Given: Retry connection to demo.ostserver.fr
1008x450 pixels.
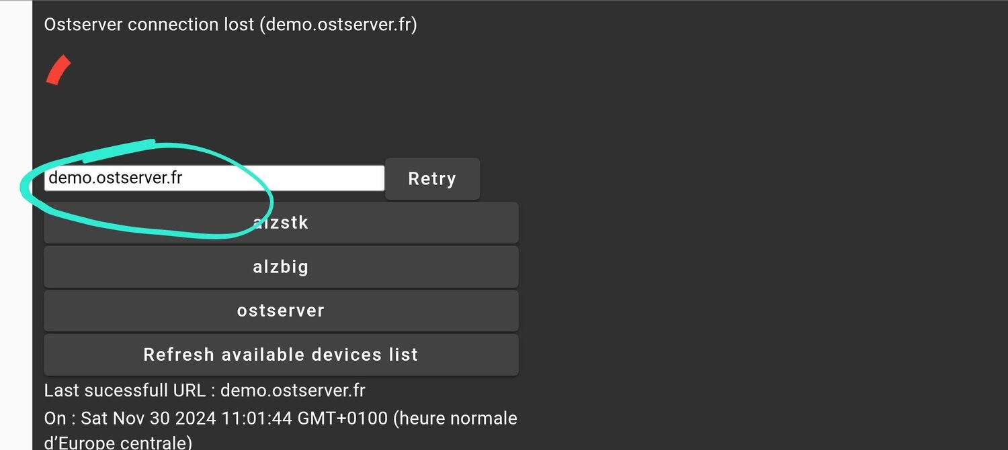Looking at the screenshot, I should tap(431, 178).
